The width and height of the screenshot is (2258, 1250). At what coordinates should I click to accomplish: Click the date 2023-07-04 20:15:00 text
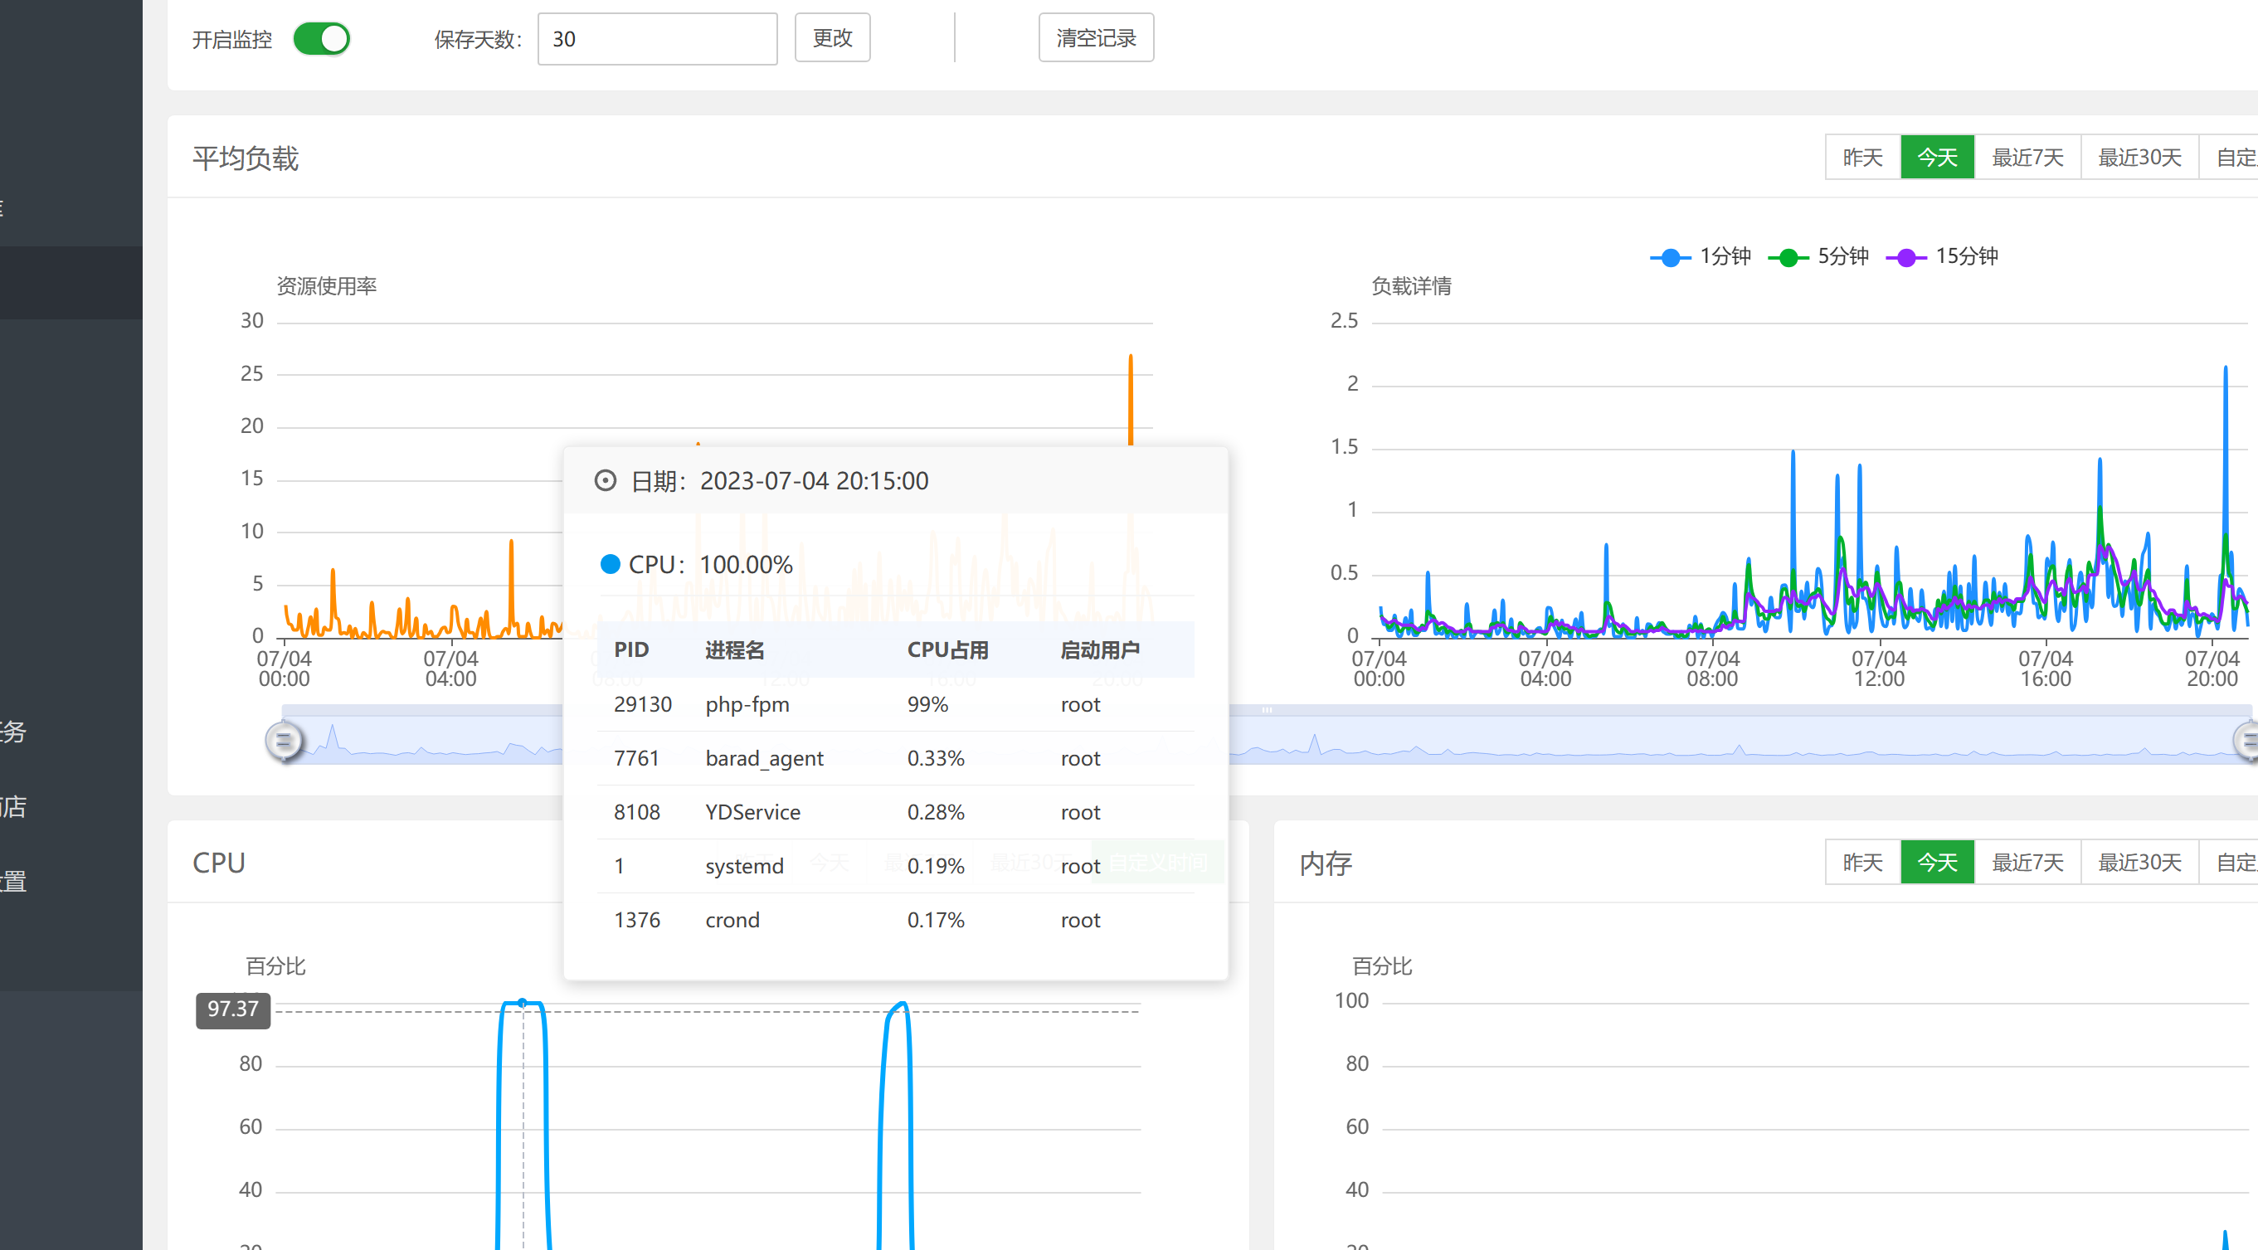click(815, 480)
